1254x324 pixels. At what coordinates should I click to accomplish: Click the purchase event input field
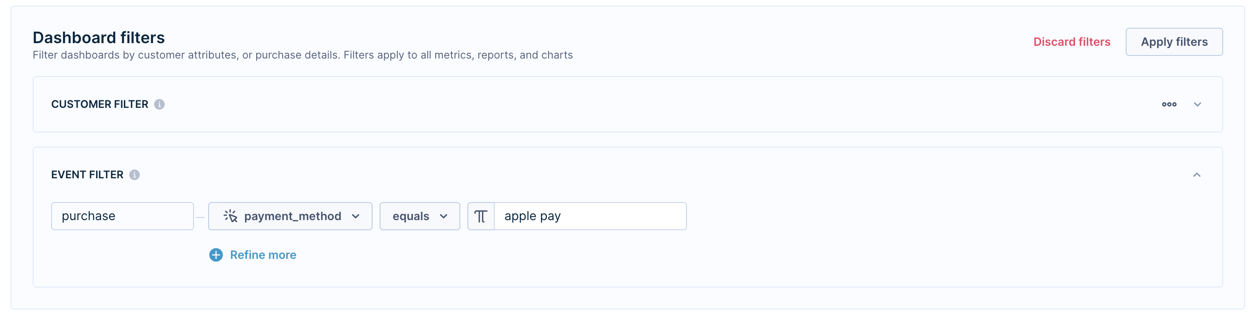(x=122, y=216)
